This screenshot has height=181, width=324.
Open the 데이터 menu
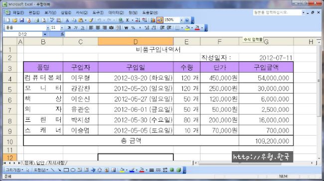(116, 12)
